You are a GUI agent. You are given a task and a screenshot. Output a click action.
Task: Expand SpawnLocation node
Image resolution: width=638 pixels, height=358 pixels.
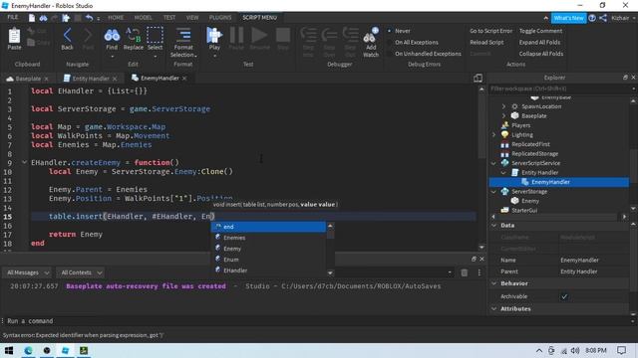coord(503,106)
